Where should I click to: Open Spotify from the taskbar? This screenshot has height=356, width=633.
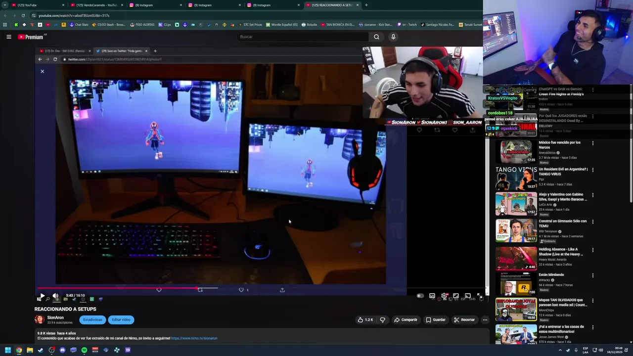(x=84, y=350)
